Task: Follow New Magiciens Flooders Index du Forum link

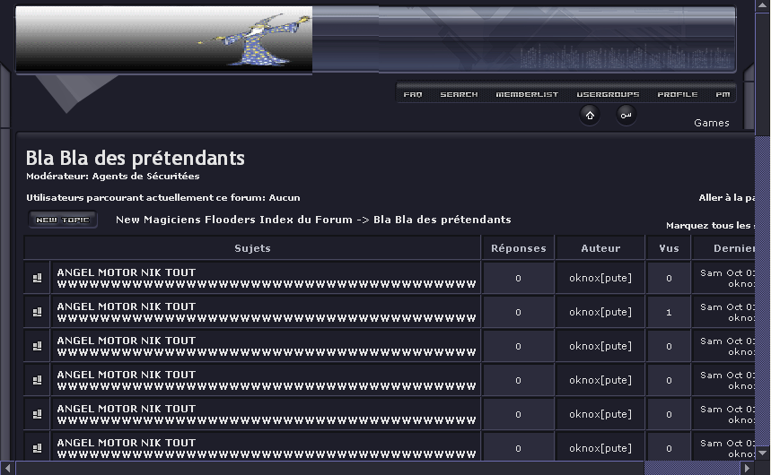Action: 233,220
